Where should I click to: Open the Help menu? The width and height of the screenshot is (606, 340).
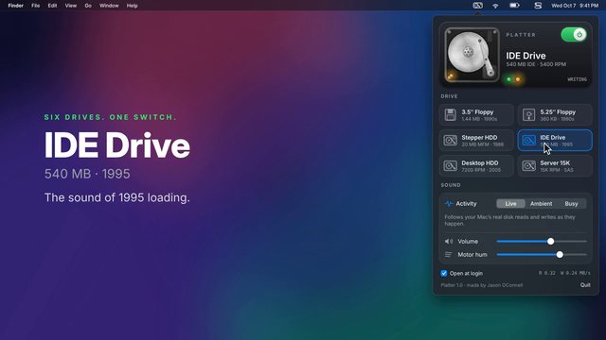(133, 6)
